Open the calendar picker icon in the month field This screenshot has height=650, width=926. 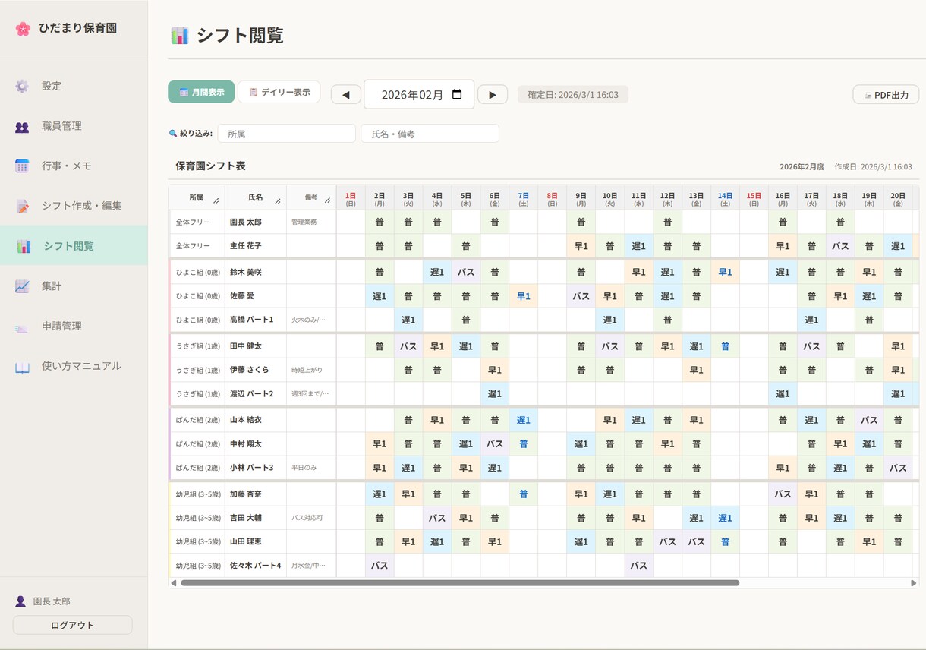pos(457,95)
